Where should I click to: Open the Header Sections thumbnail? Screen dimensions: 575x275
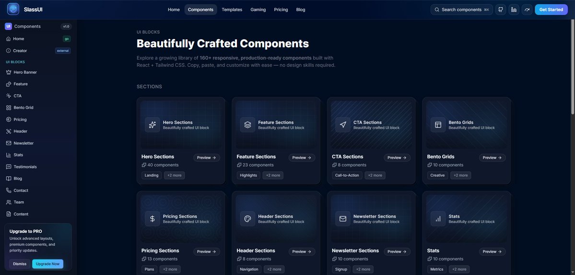point(276,218)
